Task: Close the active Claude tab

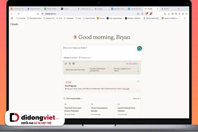Action: pyautogui.click(x=157, y=9)
